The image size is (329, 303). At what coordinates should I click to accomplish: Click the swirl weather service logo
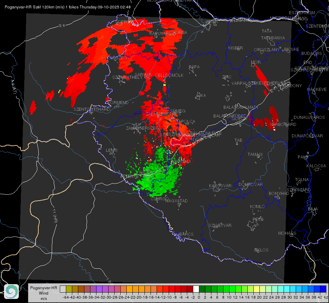[x=11, y=292]
